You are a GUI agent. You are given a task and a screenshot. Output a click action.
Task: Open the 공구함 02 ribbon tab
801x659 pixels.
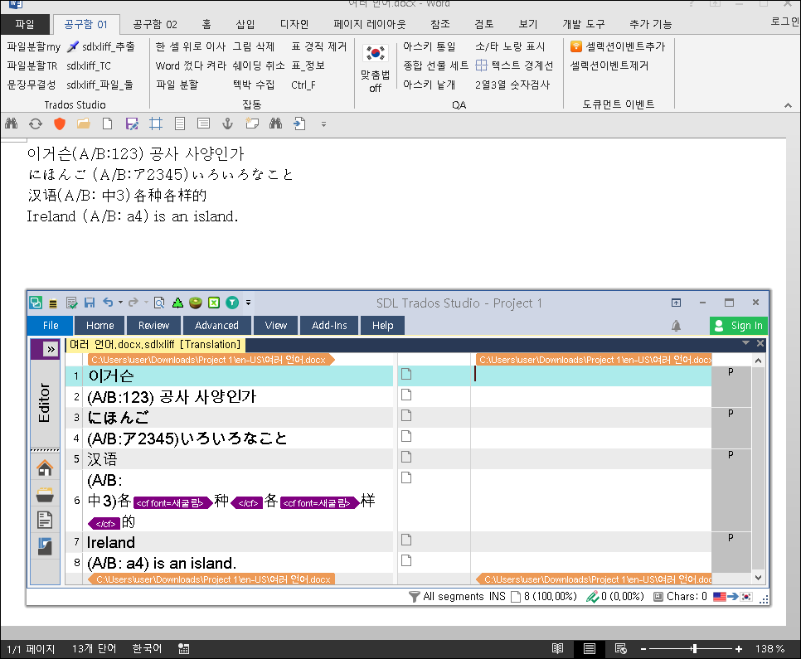click(155, 24)
